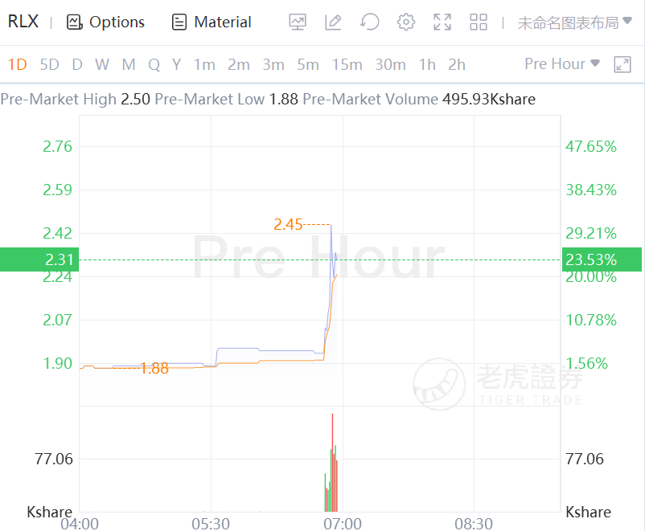The height and width of the screenshot is (531, 645).
Task: Click the refresh chart icon
Action: click(x=370, y=22)
